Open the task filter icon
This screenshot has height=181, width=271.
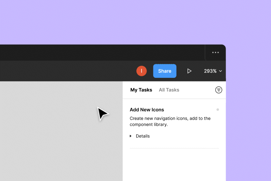[219, 90]
